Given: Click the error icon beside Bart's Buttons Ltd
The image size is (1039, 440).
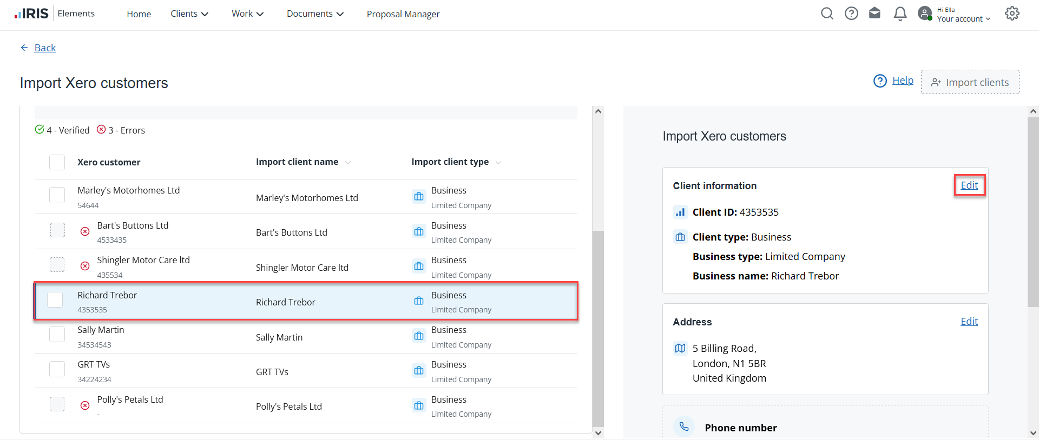Looking at the screenshot, I should (x=85, y=232).
